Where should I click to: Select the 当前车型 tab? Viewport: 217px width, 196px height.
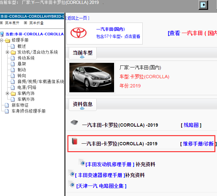tap(83, 53)
